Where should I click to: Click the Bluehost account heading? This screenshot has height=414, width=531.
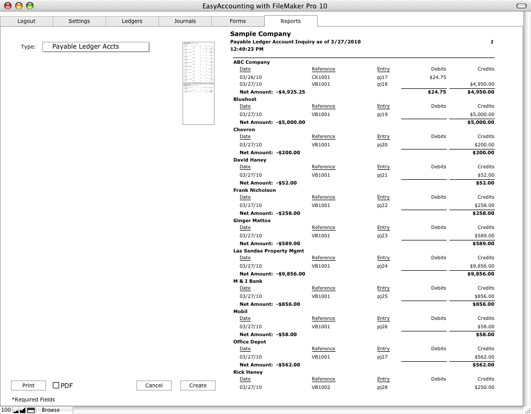point(245,99)
